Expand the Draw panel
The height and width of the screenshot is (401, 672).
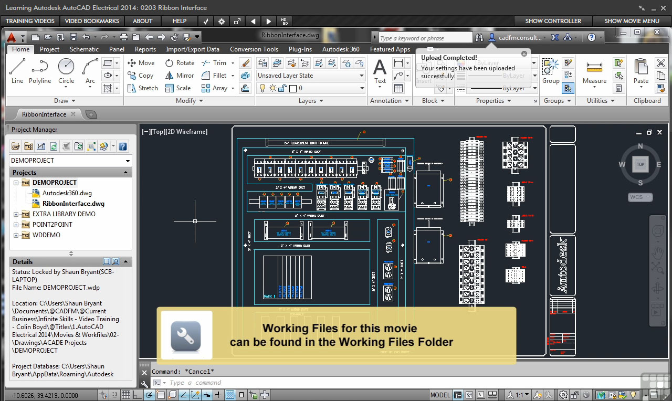click(x=65, y=101)
